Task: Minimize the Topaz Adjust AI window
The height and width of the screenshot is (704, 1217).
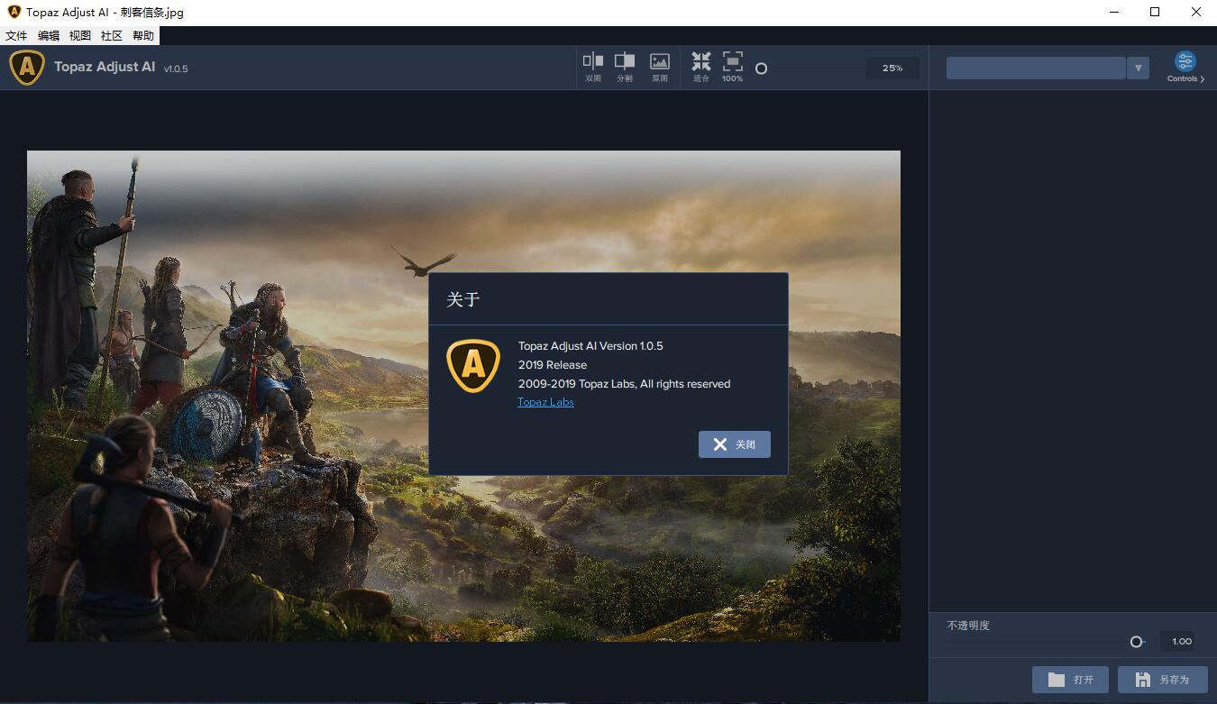Action: [x=1114, y=12]
